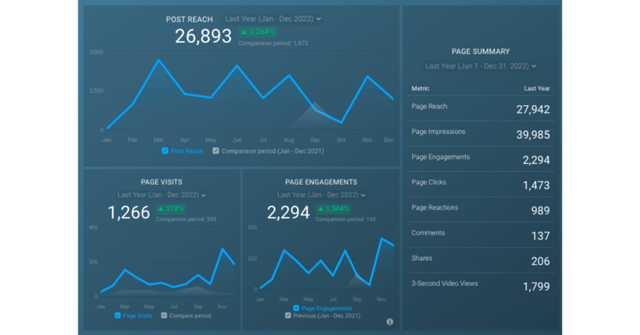
Task: Click the Comparison period: 143 text
Action: pyautogui.click(x=345, y=220)
